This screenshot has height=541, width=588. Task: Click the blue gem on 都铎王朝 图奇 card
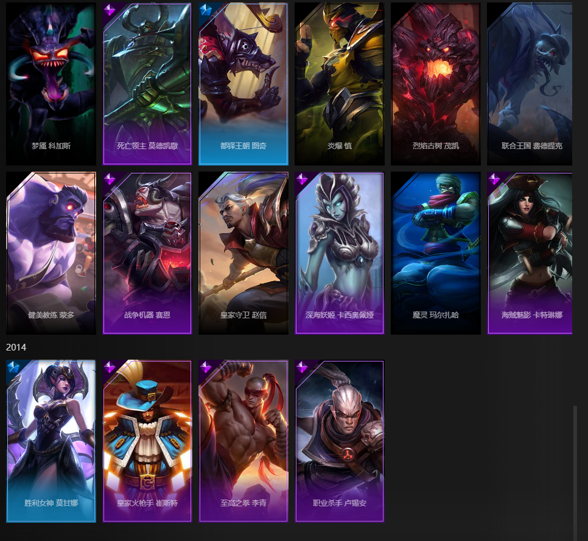[x=206, y=10]
